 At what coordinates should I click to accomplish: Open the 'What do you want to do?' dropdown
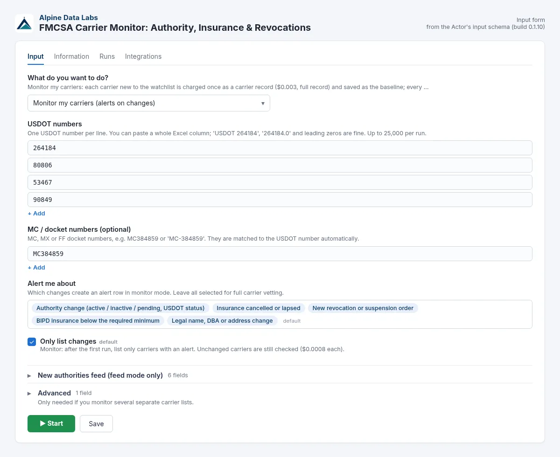point(149,103)
